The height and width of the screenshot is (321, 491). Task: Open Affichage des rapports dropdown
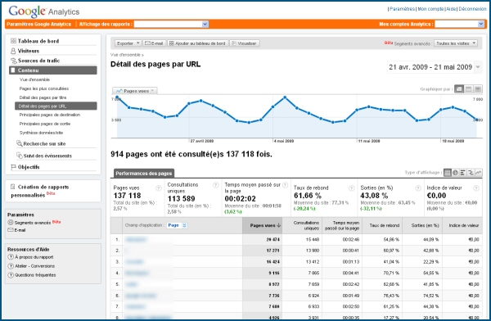point(171,24)
